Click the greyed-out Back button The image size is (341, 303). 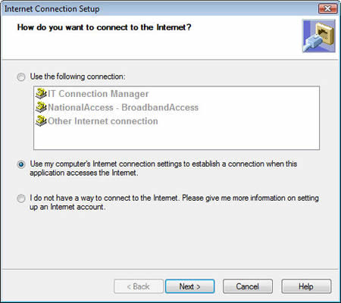[x=139, y=286]
